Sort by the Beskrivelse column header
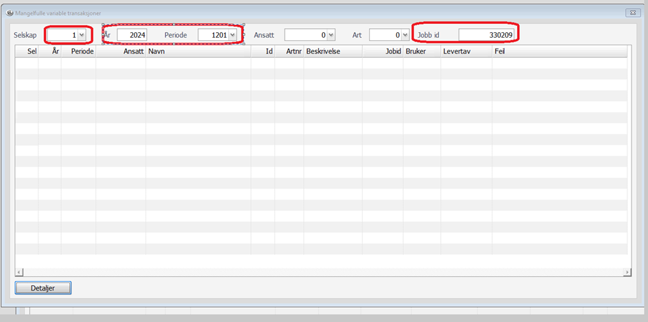This screenshot has height=322, width=648. (x=333, y=51)
